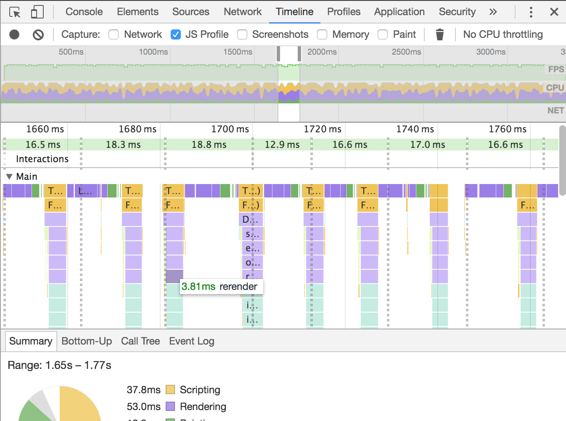The image size is (566, 421).
Task: Enable the Screenshots capture checkbox
Action: click(x=242, y=34)
